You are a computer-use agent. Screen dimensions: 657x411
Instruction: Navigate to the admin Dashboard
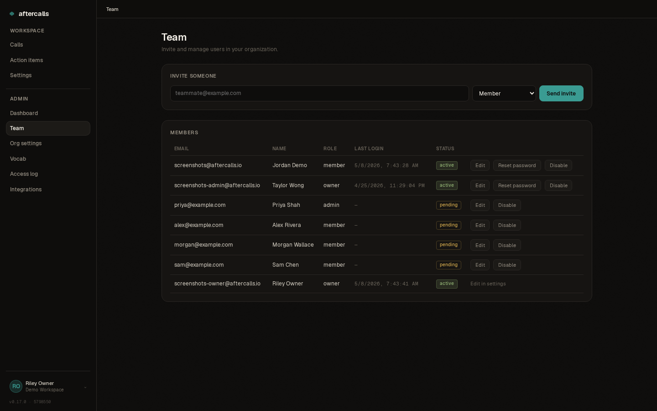tap(48, 113)
